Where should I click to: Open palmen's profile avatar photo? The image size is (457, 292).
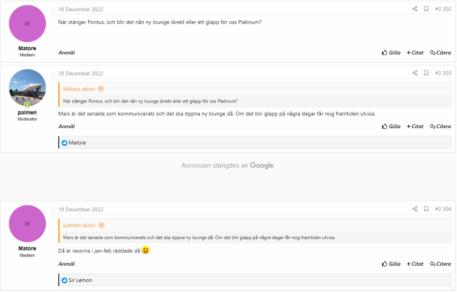(27, 88)
